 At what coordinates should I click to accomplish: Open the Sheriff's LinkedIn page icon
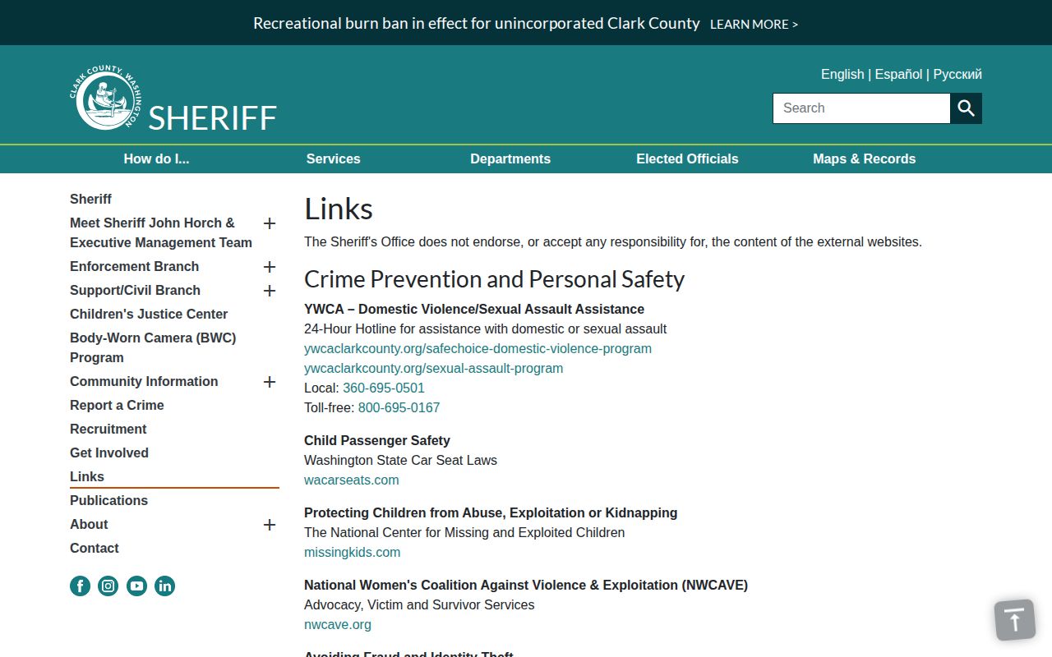tap(165, 586)
